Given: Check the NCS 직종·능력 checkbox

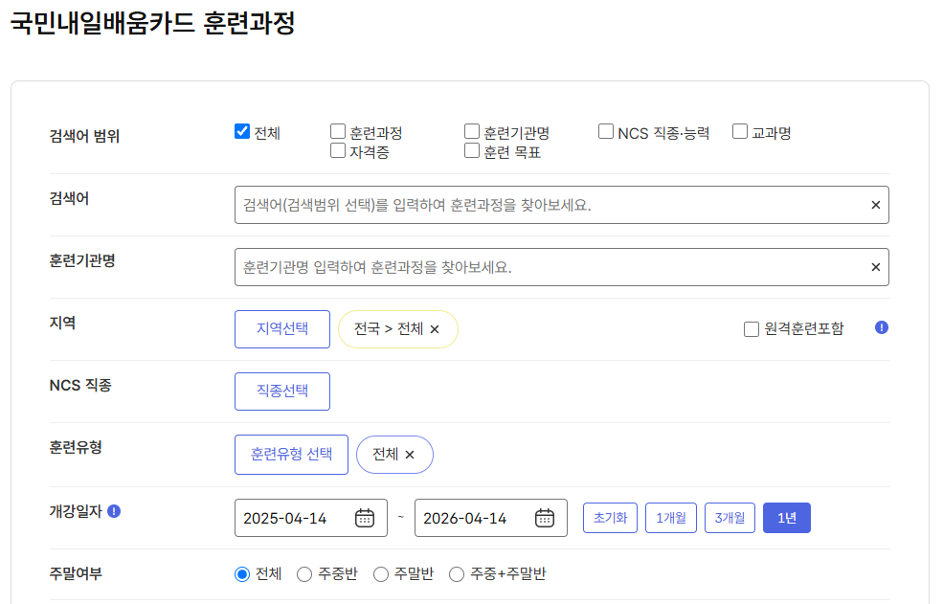Looking at the screenshot, I should point(606,131).
